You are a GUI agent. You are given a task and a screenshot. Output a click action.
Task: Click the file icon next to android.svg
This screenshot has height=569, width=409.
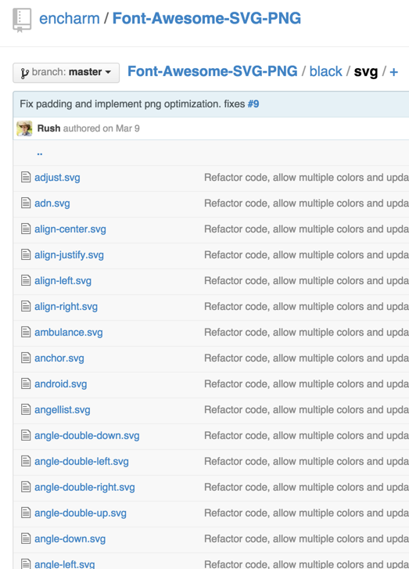26,384
